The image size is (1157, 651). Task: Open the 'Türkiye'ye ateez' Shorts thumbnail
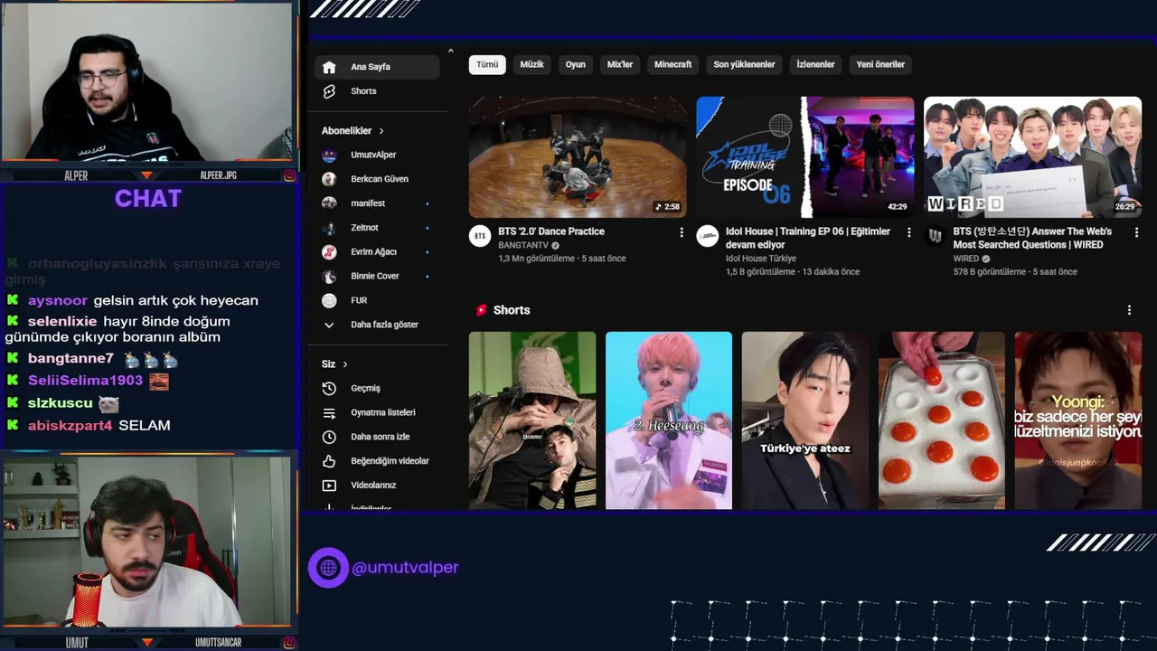click(805, 420)
